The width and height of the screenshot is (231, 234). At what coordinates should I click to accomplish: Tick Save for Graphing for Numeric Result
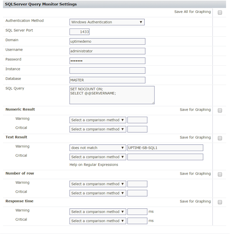220,110
